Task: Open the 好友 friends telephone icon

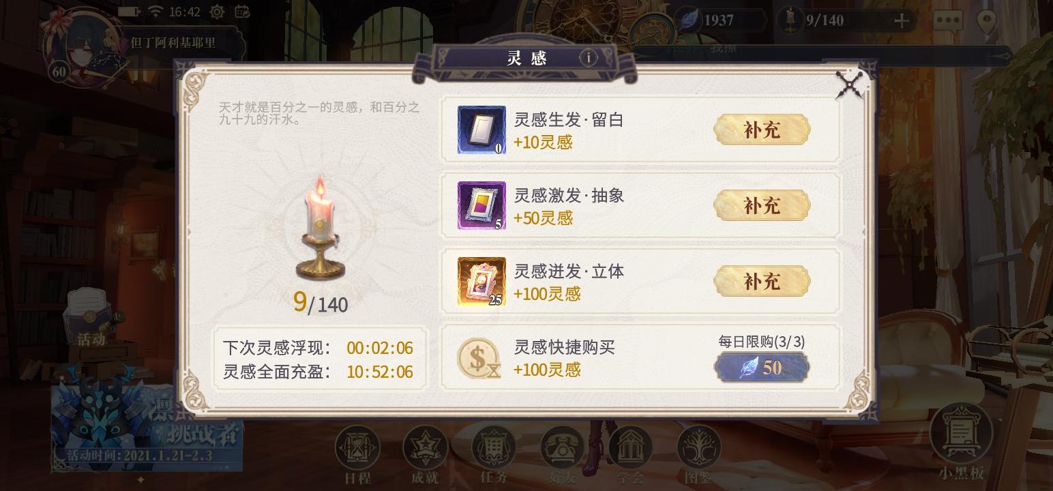Action: tap(562, 447)
